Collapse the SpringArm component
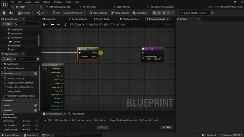 [6, 38]
